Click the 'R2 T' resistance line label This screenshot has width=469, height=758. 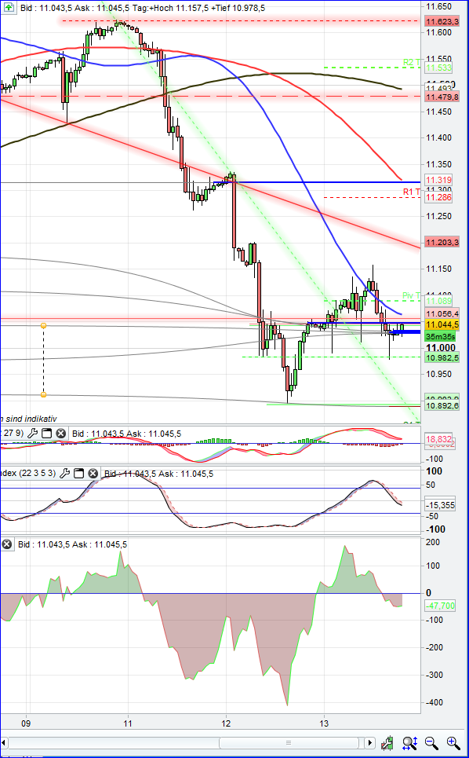412,62
